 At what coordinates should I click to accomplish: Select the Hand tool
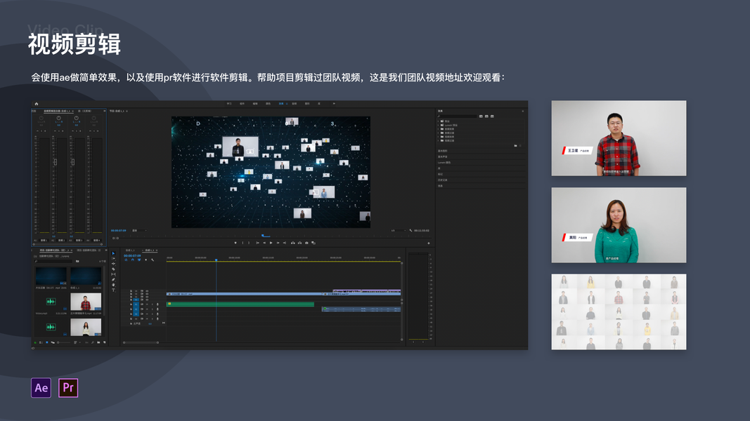[113, 285]
